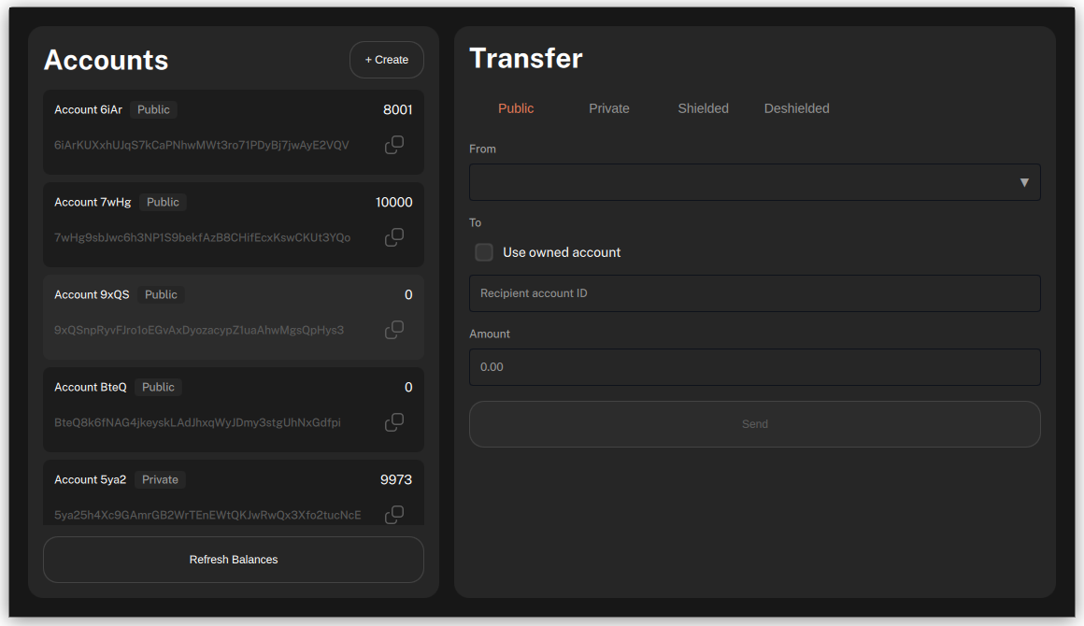Select the Account 6iAr name
This screenshot has width=1084, height=626.
89,110
